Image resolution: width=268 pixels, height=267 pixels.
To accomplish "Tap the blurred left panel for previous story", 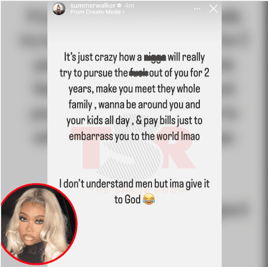I will click(24, 94).
